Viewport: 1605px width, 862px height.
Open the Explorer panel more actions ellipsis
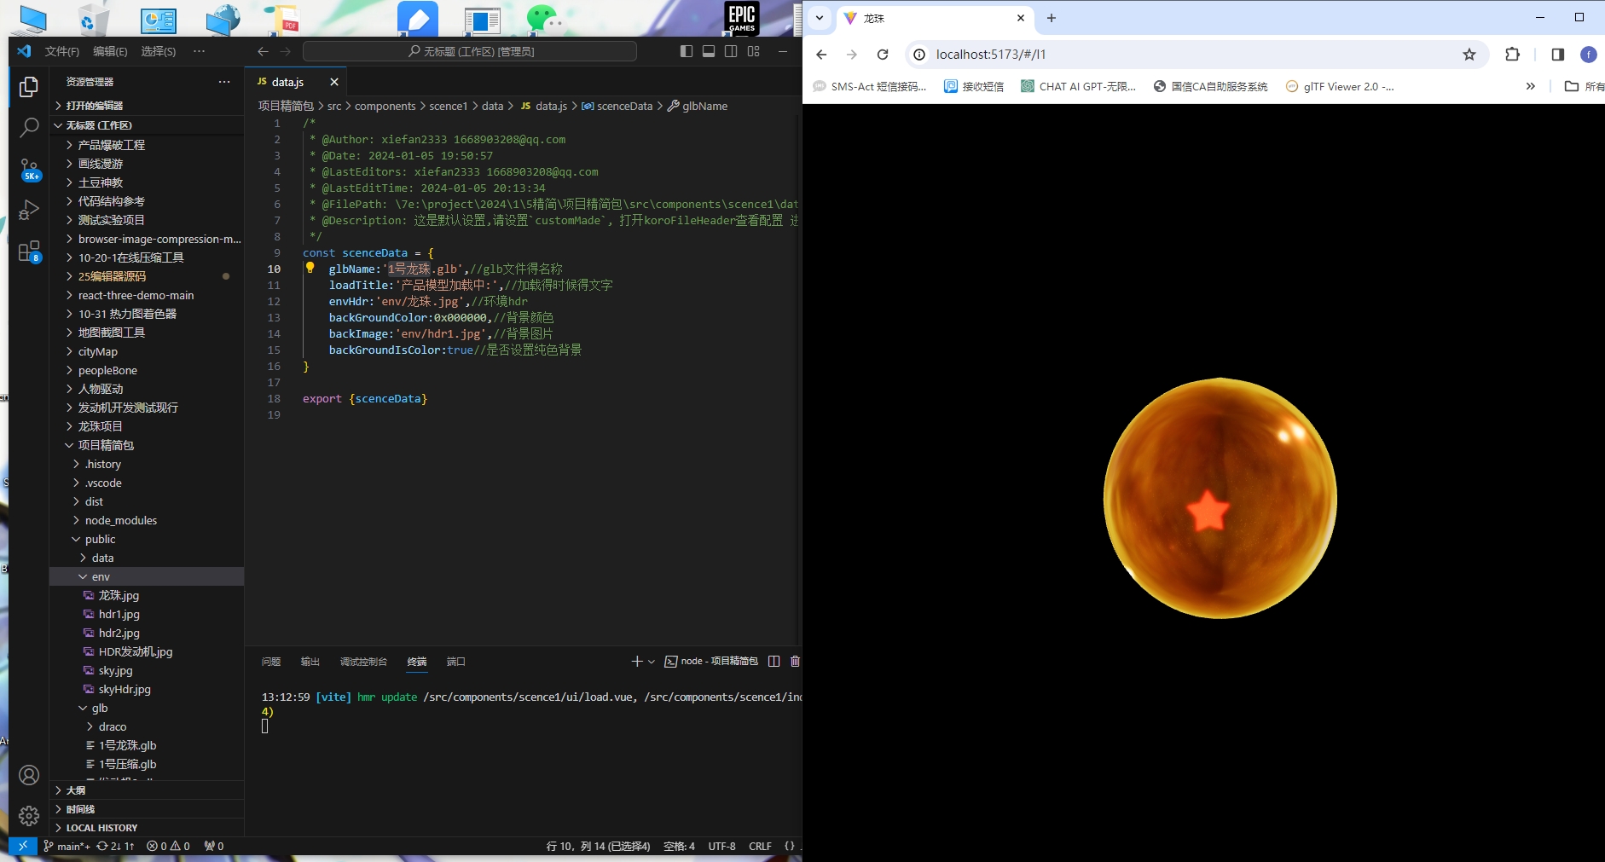[x=224, y=82]
